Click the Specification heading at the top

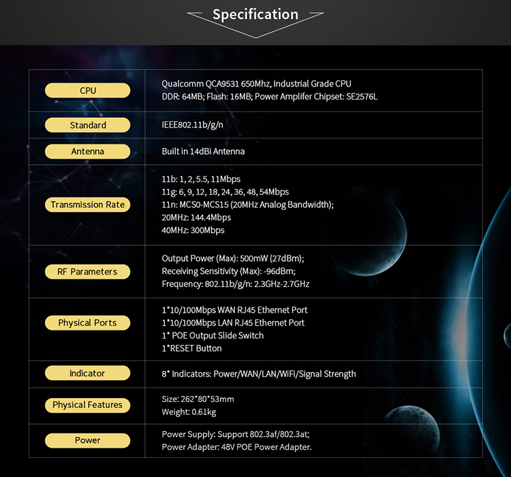click(255, 14)
